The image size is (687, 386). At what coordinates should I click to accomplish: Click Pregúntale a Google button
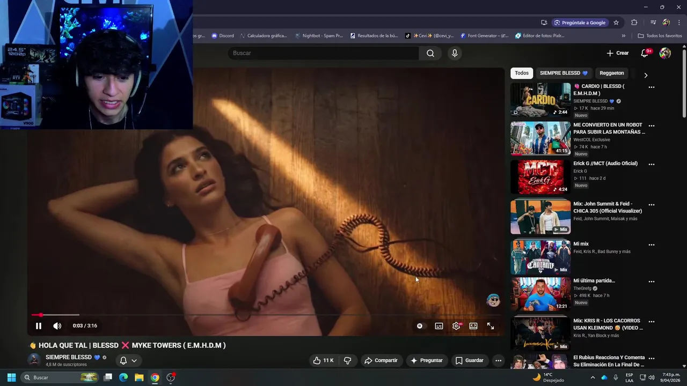[x=580, y=23]
